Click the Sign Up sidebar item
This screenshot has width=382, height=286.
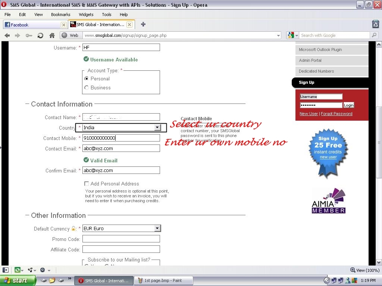click(330, 82)
